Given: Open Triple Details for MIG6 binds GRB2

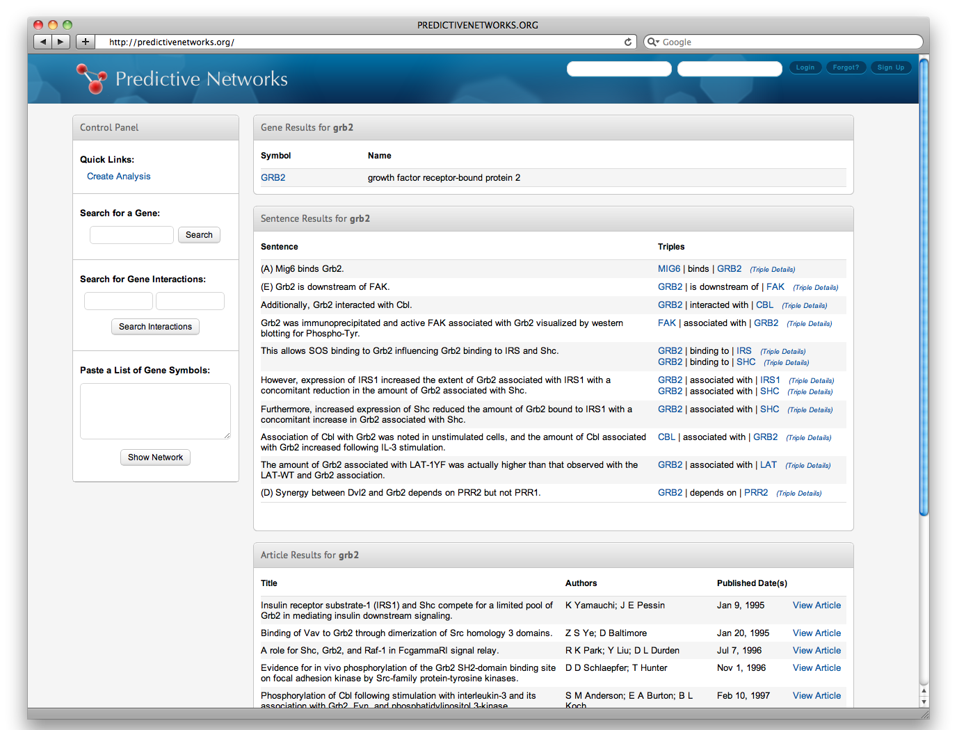Looking at the screenshot, I should (x=773, y=270).
